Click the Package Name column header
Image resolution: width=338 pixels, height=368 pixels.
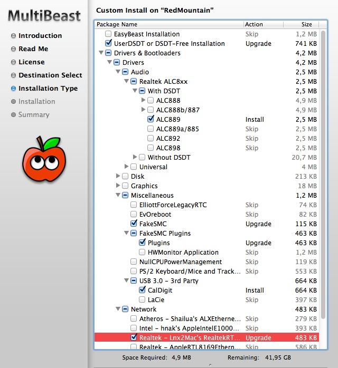click(x=169, y=24)
